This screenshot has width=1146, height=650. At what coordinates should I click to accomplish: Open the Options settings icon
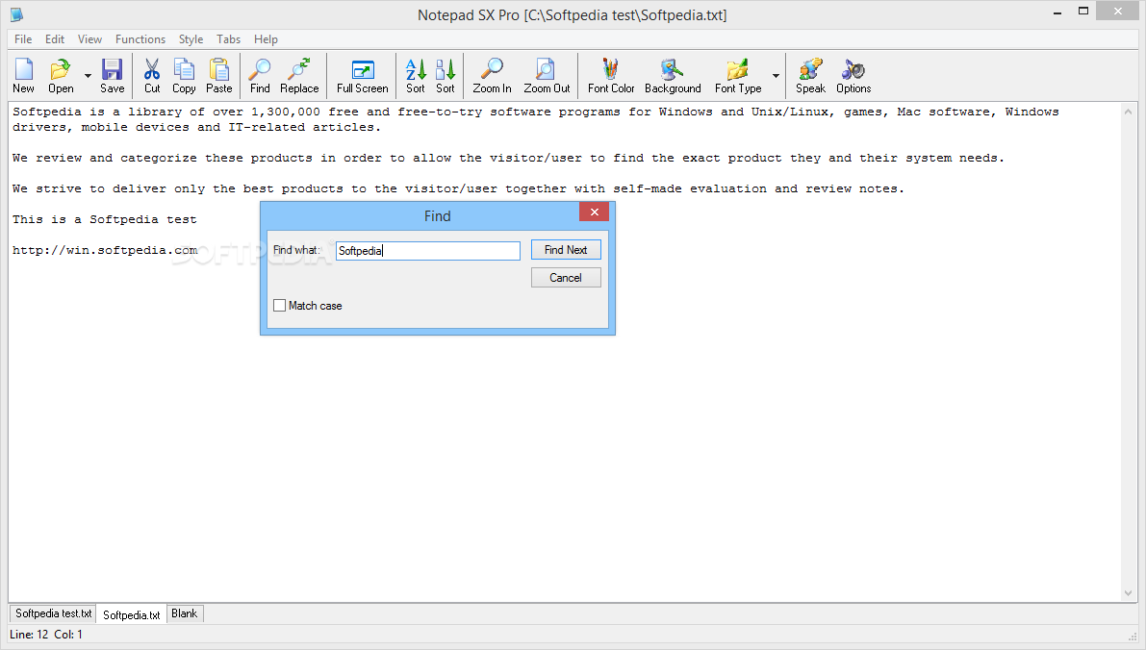coord(853,76)
